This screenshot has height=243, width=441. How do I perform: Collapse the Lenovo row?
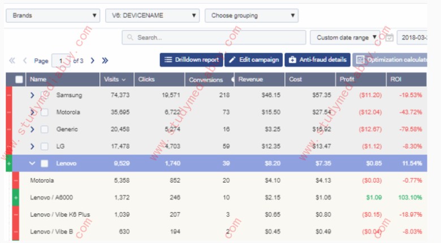(32, 164)
